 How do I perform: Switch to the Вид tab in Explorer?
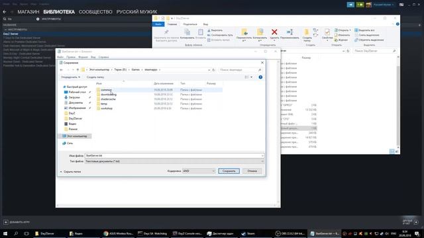tap(205, 24)
